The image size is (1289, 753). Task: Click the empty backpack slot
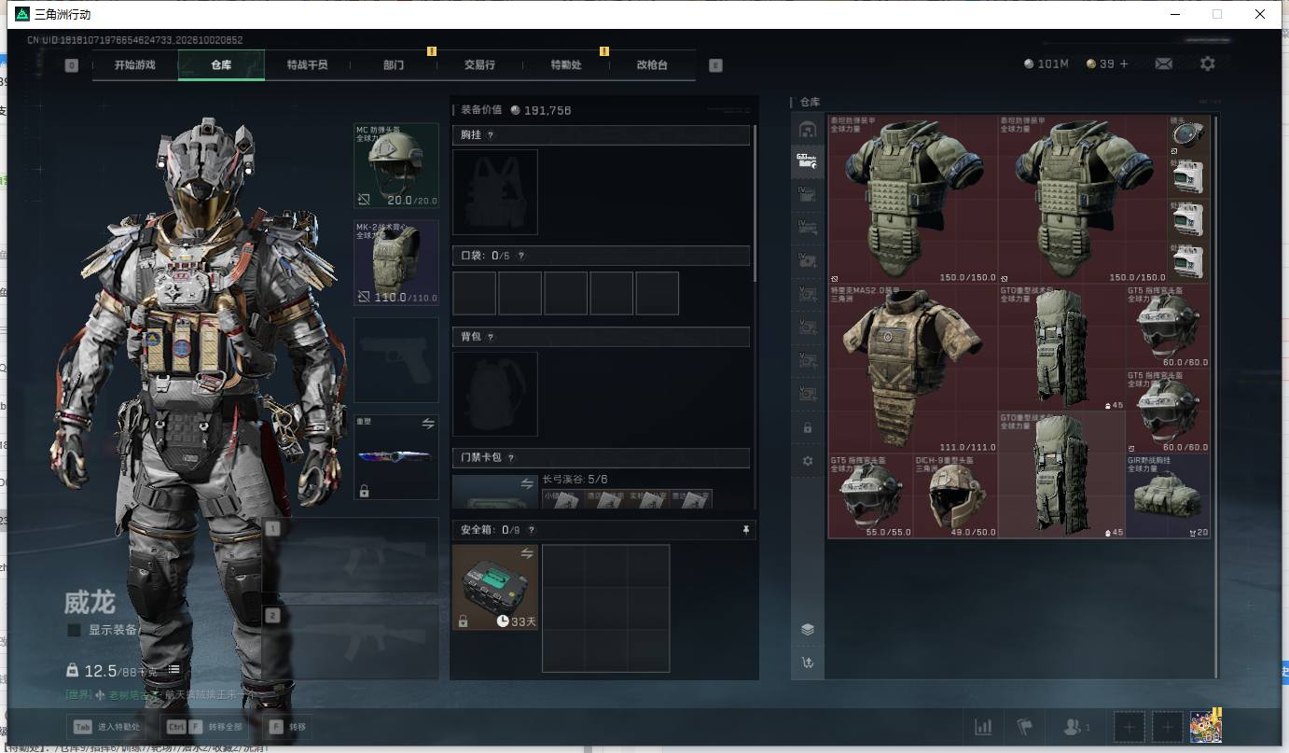click(x=495, y=394)
